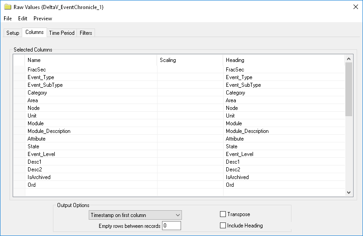Open the Preview menu

[x=43, y=19]
